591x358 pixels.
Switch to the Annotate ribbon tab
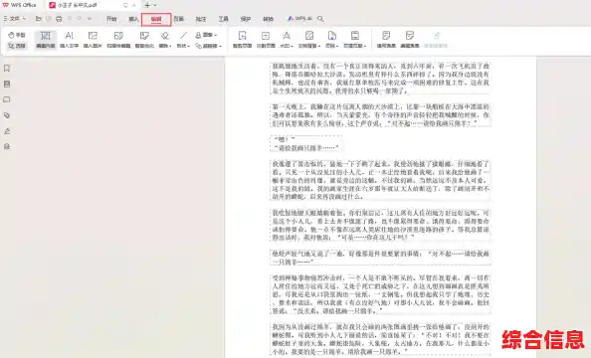[201, 19]
